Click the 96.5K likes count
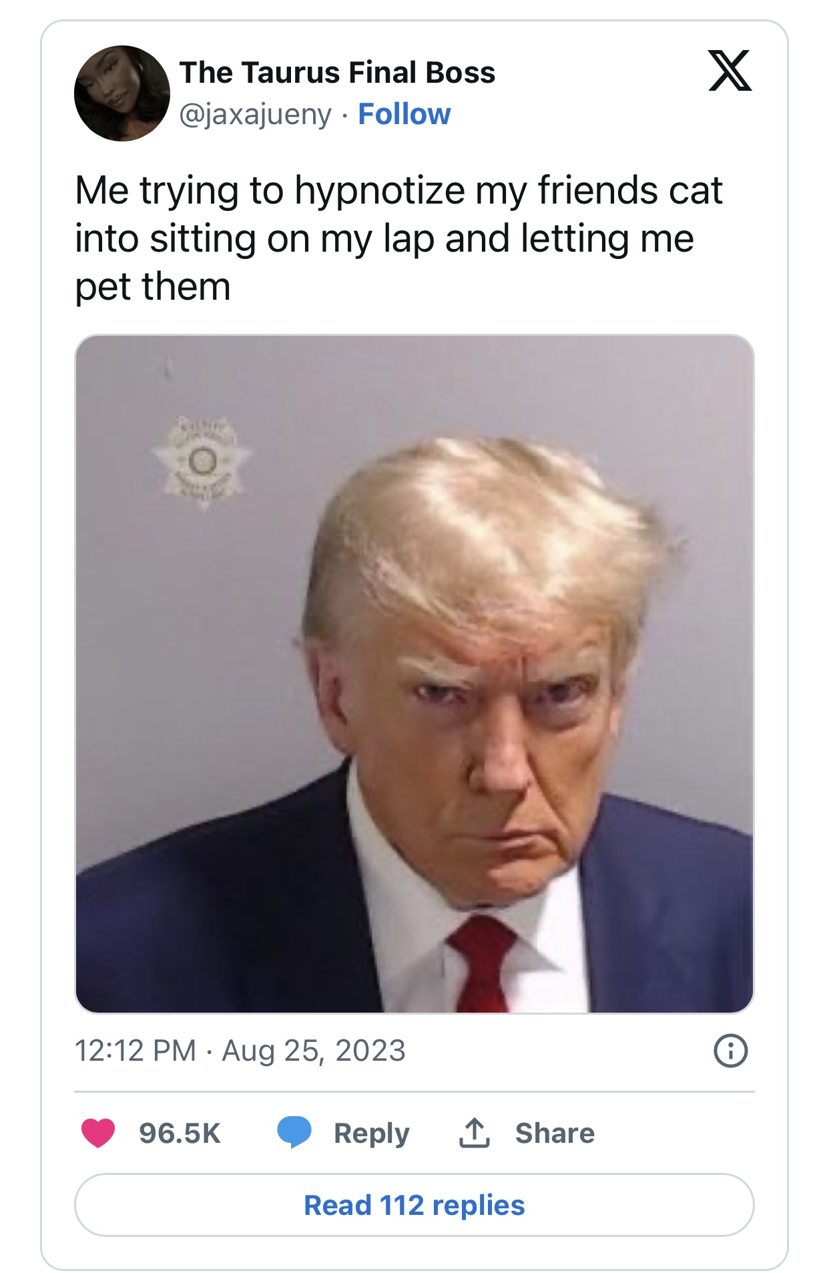This screenshot has width=829, height=1273. [x=180, y=1133]
